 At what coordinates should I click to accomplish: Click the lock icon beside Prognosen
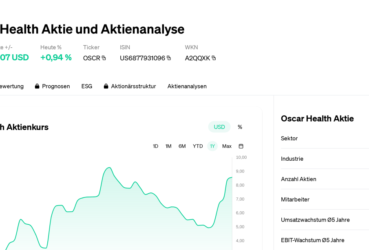point(37,86)
